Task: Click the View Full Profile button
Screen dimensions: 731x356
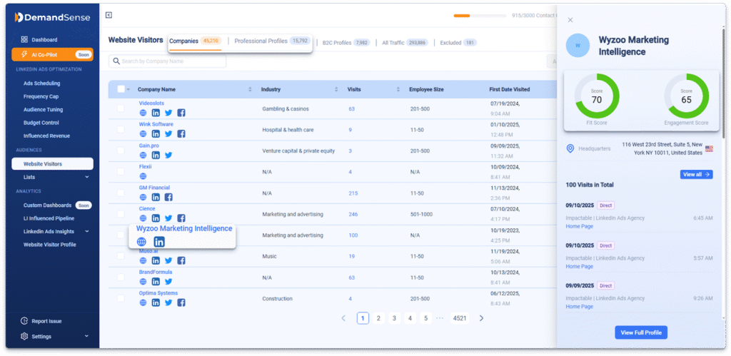Action: coord(641,332)
